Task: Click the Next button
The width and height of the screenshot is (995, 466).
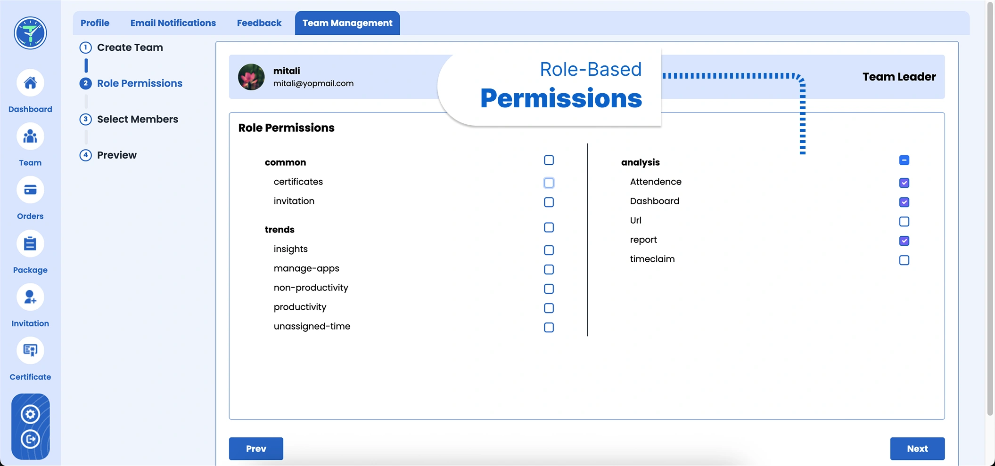Action: pyautogui.click(x=917, y=449)
